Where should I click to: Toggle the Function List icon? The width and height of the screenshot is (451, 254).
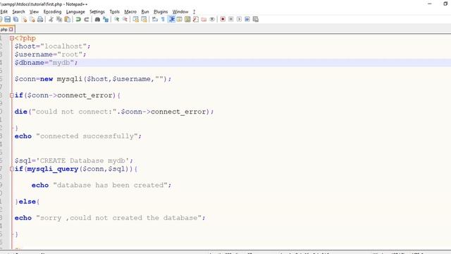click(196, 19)
